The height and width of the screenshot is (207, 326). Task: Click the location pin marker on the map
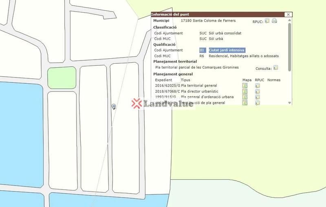[x=113, y=106]
